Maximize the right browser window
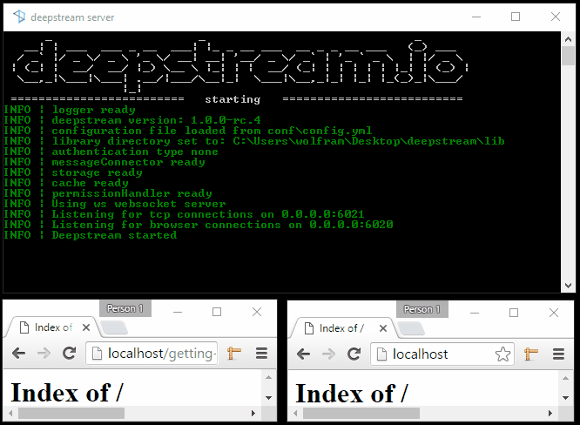Image resolution: width=580 pixels, height=425 pixels. pos(514,313)
